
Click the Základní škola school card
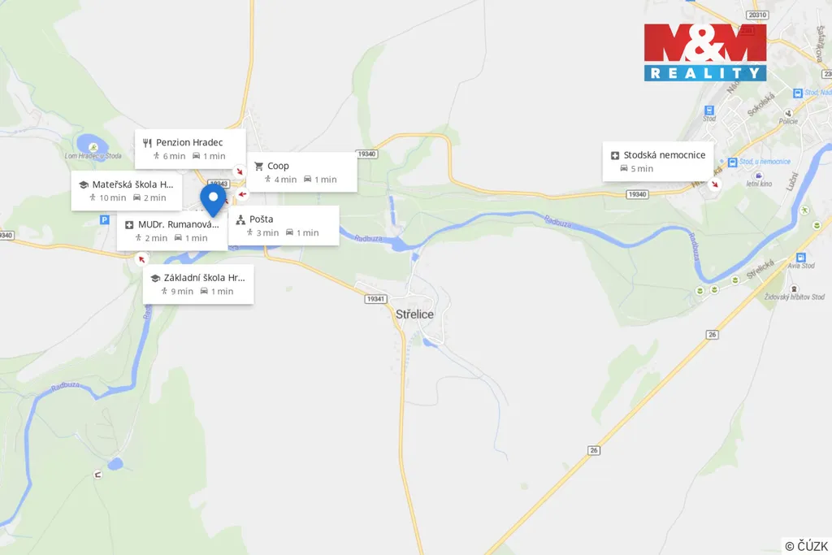(198, 284)
